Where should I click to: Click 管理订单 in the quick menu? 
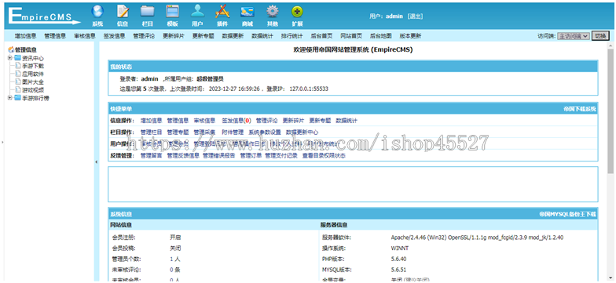click(251, 155)
